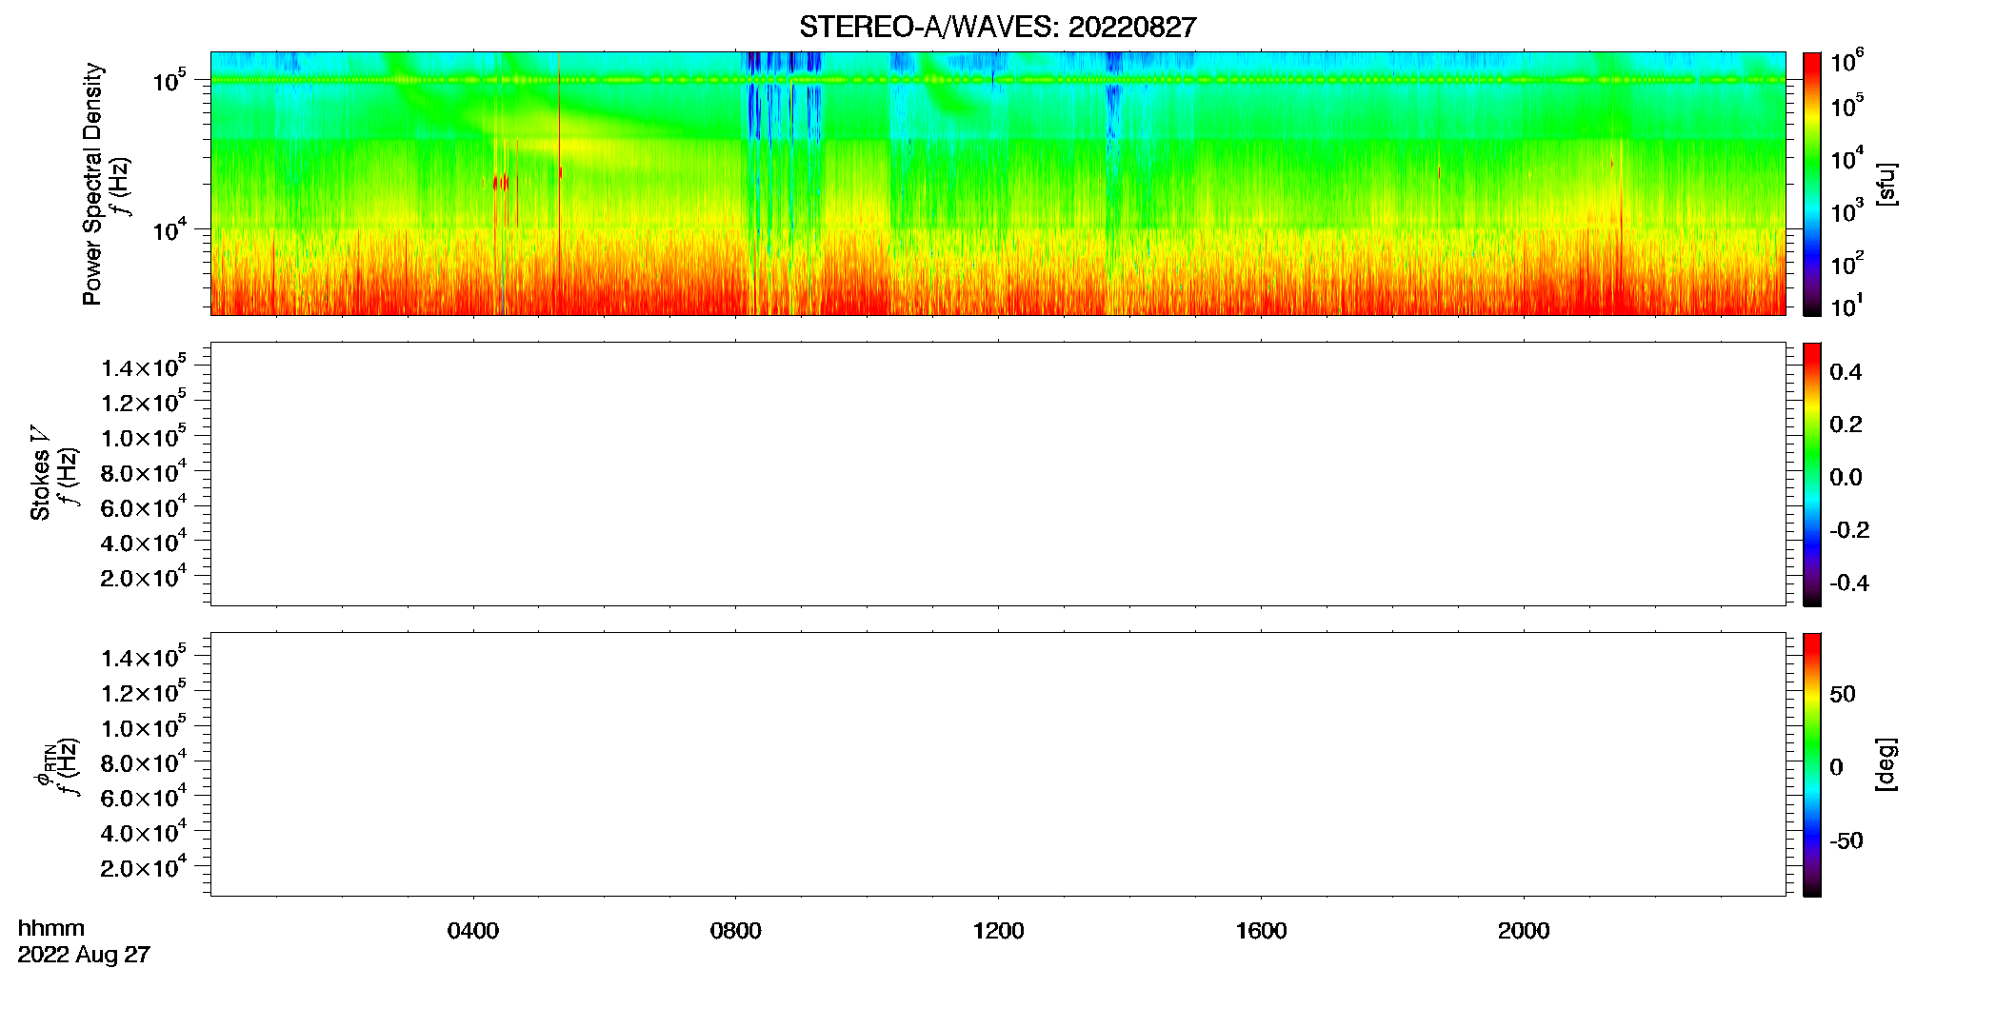Viewport: 1996px width, 1028px height.
Task: Click the empty Stokes V plot panel
Action: click(998, 474)
